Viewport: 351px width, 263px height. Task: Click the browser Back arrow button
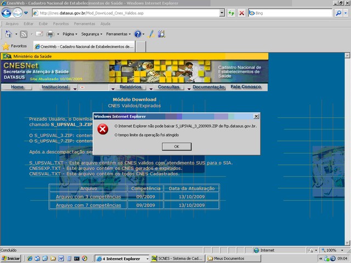7,13
